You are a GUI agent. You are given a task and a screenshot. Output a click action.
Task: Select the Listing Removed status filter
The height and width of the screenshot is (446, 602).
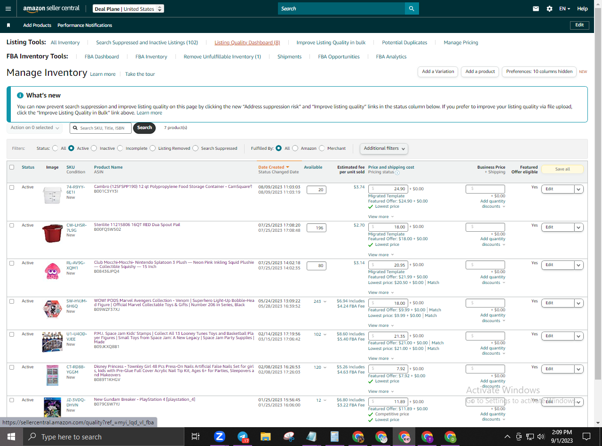coord(153,148)
